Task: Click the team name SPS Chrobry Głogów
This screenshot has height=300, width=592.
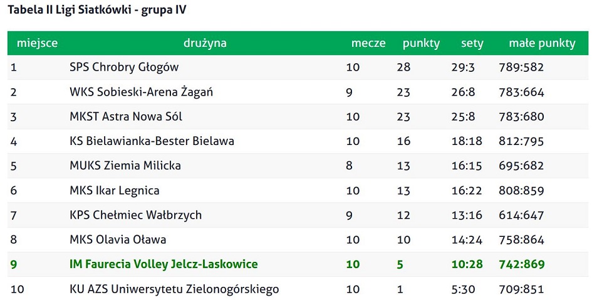Action: point(124,67)
